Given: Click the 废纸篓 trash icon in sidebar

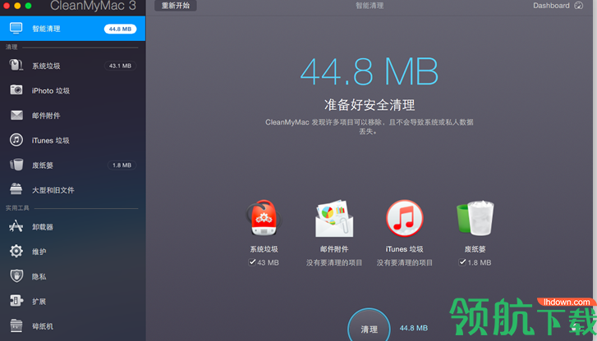Looking at the screenshot, I should pyautogui.click(x=16, y=165).
